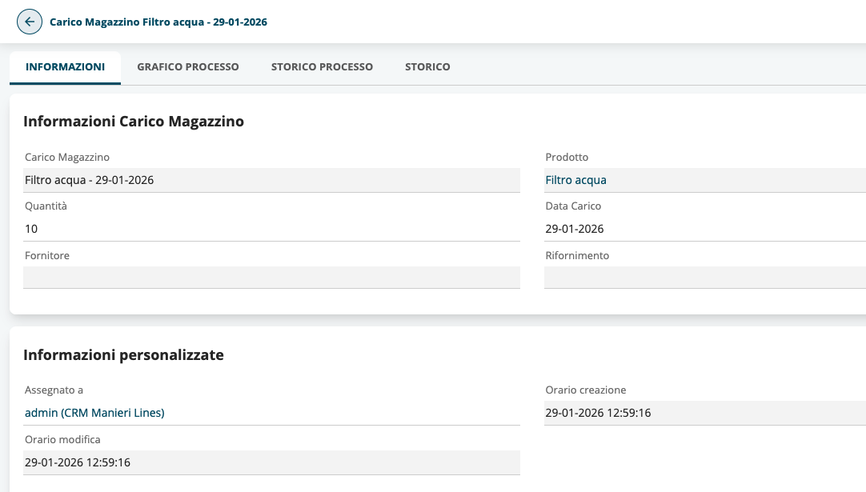The height and width of the screenshot is (492, 866).
Task: Click the Orario creazione label
Action: pos(585,390)
